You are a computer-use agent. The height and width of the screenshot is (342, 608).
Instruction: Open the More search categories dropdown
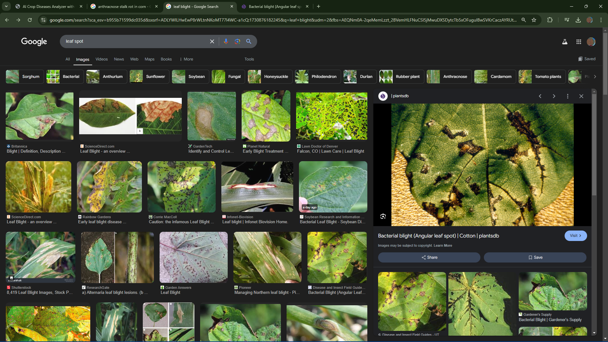[186, 59]
